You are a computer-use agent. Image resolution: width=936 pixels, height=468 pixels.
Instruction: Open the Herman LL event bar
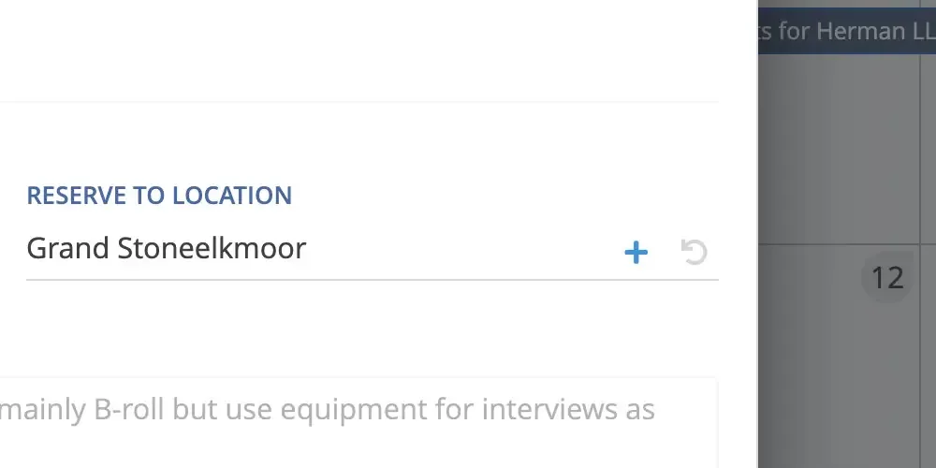pos(846,32)
